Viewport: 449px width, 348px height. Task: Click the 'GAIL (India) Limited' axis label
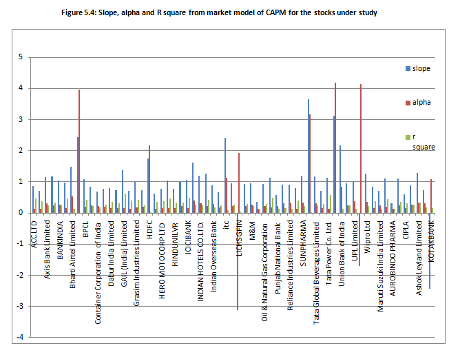[124, 254]
